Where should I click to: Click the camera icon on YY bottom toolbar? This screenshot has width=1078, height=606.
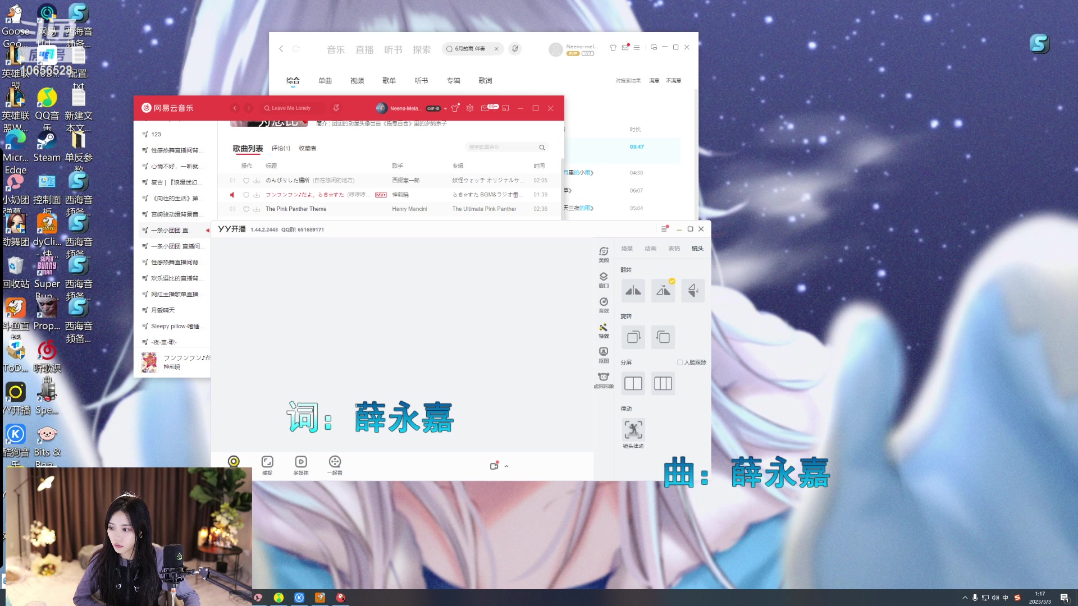(234, 462)
